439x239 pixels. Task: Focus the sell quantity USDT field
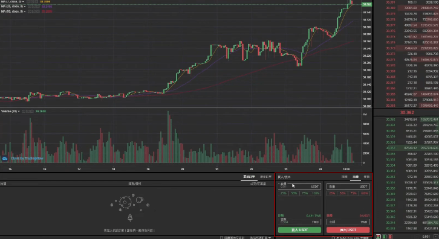[x=348, y=186]
